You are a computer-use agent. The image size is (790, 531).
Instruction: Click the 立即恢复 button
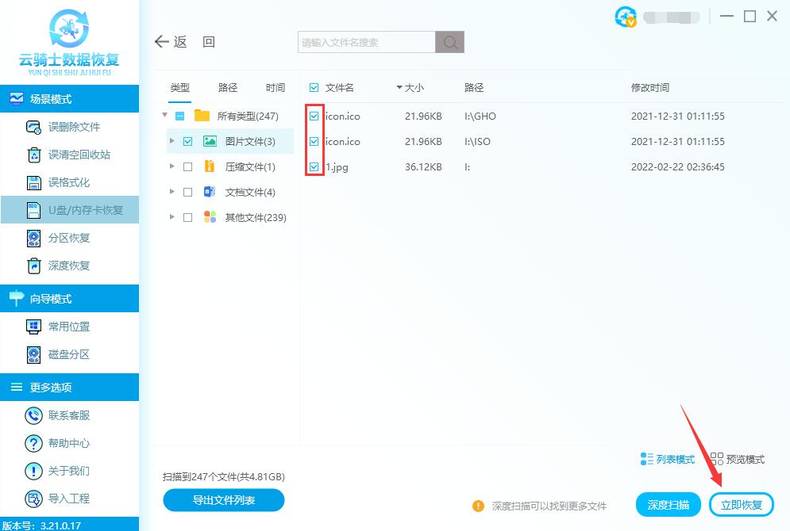(x=741, y=505)
